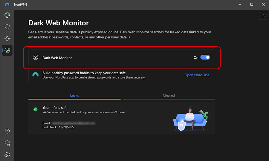
Task: Click 'We've searched the dark web' message
Action: pos(84,112)
